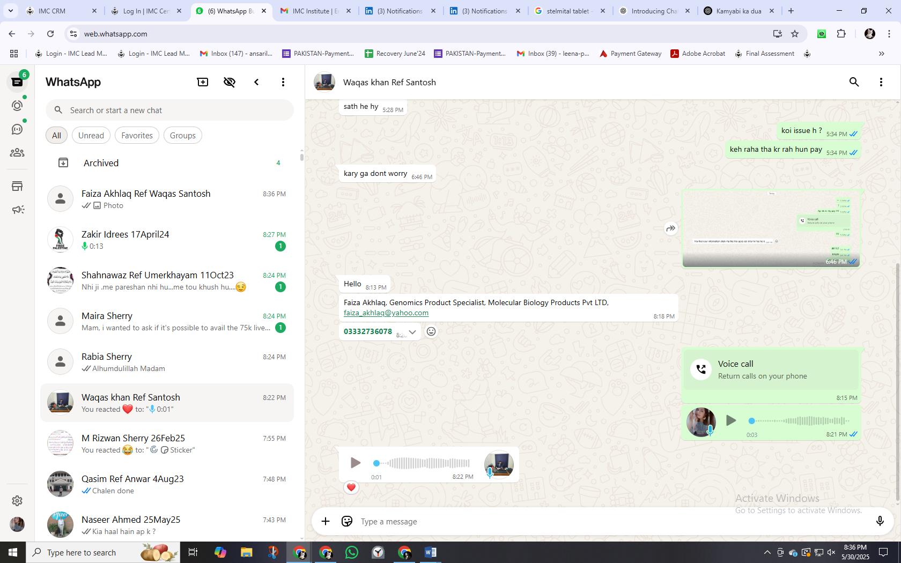This screenshot has height=563, width=901.
Task: Seek the 0:03 voice message waveform
Action: [799, 421]
